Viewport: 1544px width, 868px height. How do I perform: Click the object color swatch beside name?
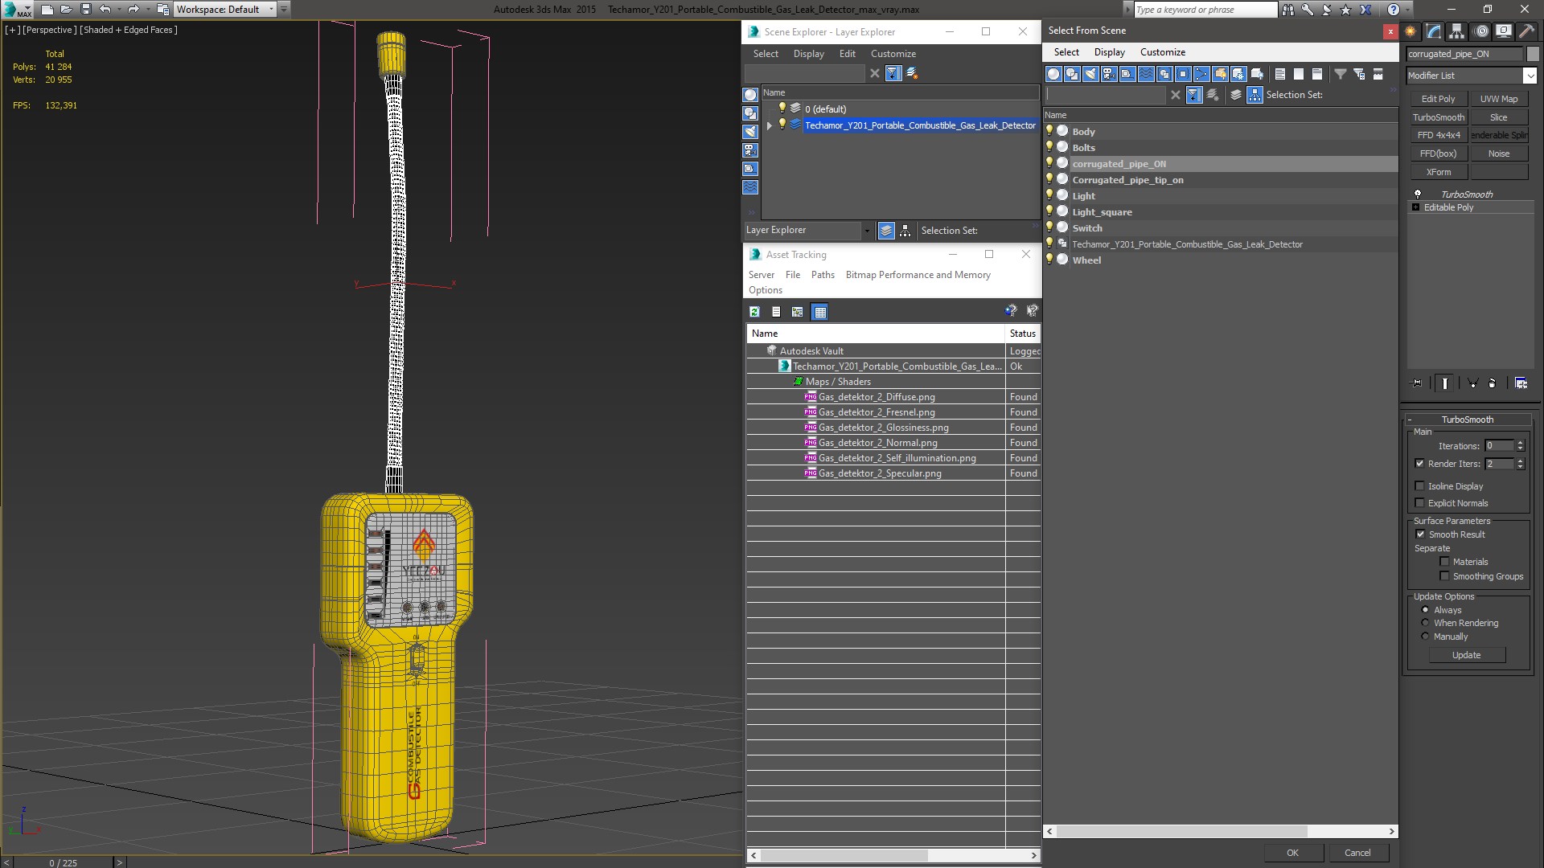[1533, 54]
